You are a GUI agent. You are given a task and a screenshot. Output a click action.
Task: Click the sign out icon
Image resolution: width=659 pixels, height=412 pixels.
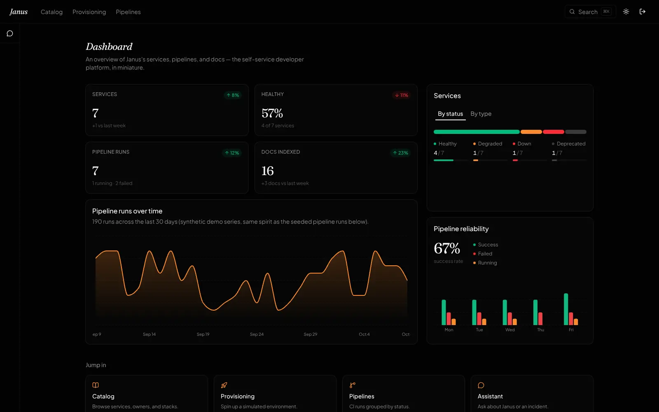pyautogui.click(x=643, y=12)
